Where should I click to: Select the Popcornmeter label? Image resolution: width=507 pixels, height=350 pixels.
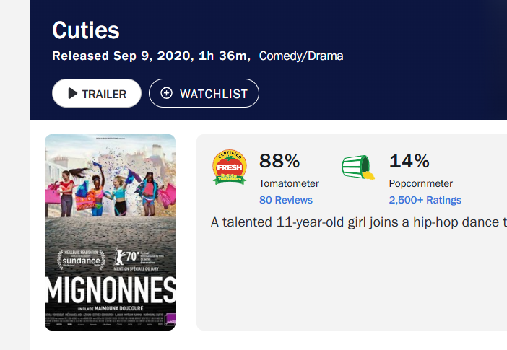click(x=420, y=183)
